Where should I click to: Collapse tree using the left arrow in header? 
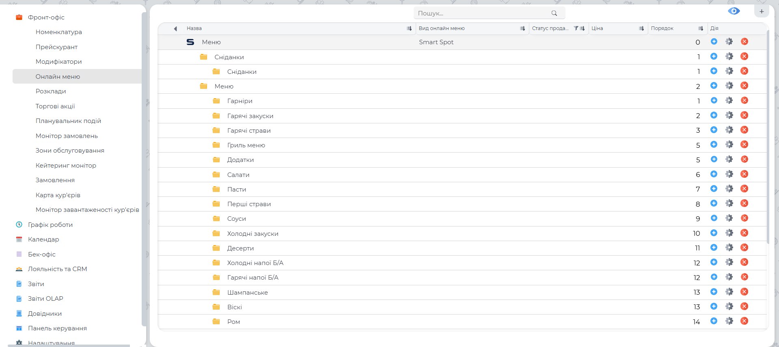(175, 29)
